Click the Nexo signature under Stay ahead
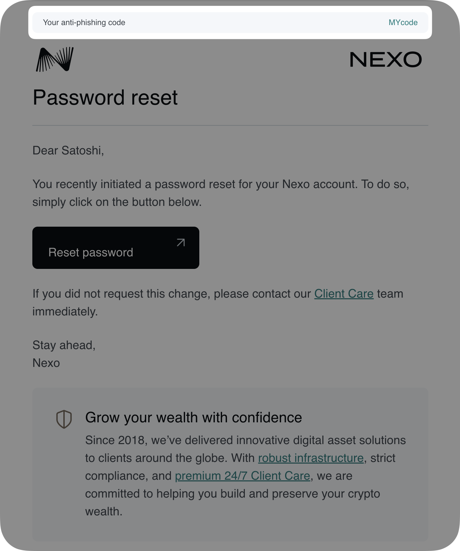 pyautogui.click(x=46, y=363)
